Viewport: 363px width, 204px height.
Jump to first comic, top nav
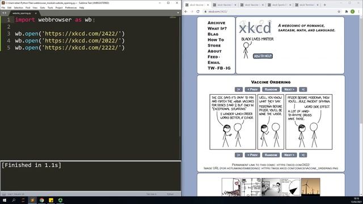239,90
